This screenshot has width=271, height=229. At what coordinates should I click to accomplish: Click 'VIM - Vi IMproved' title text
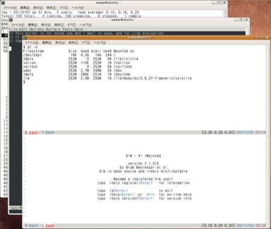(x=143, y=155)
